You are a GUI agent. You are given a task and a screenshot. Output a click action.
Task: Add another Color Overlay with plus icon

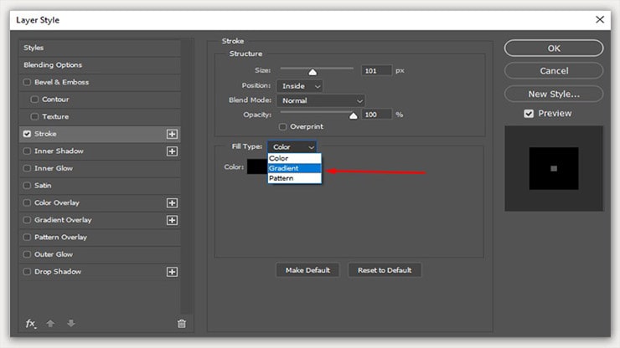pos(172,203)
